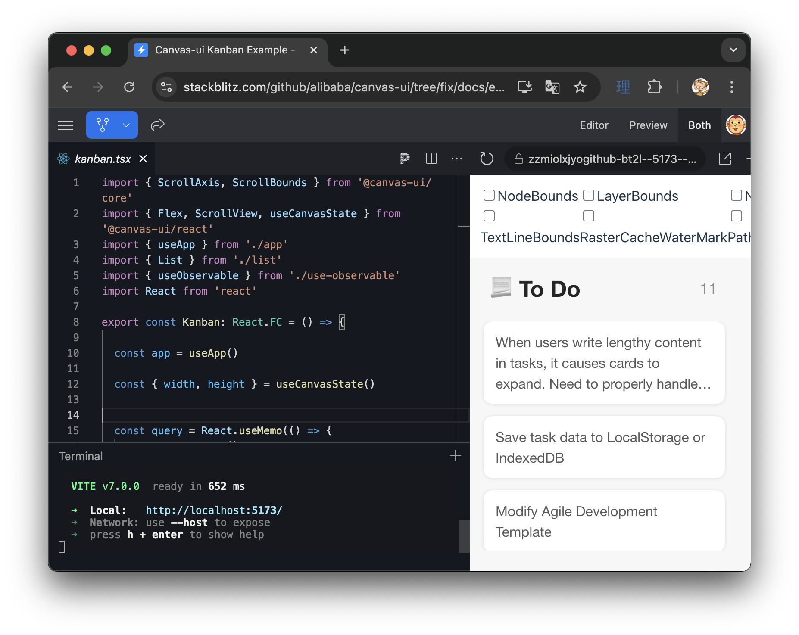Open site information icon in address bar
Viewport: 799px width, 635px height.
pyautogui.click(x=166, y=87)
